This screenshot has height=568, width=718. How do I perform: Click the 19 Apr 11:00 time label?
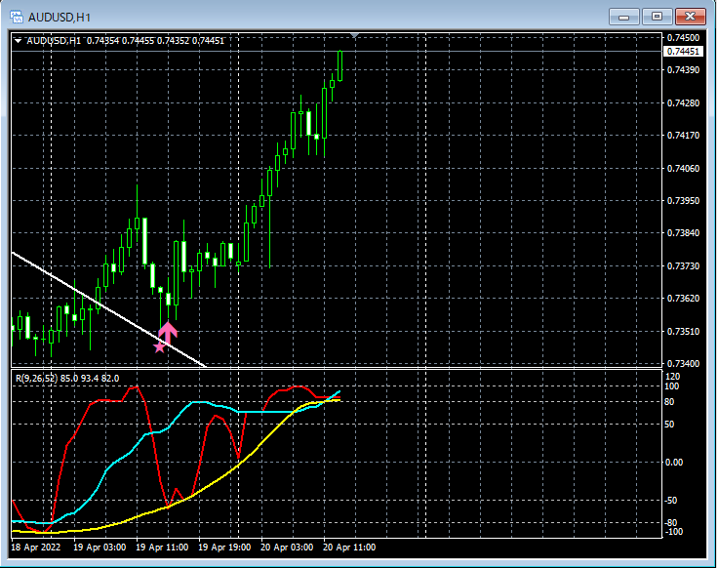coord(162,548)
